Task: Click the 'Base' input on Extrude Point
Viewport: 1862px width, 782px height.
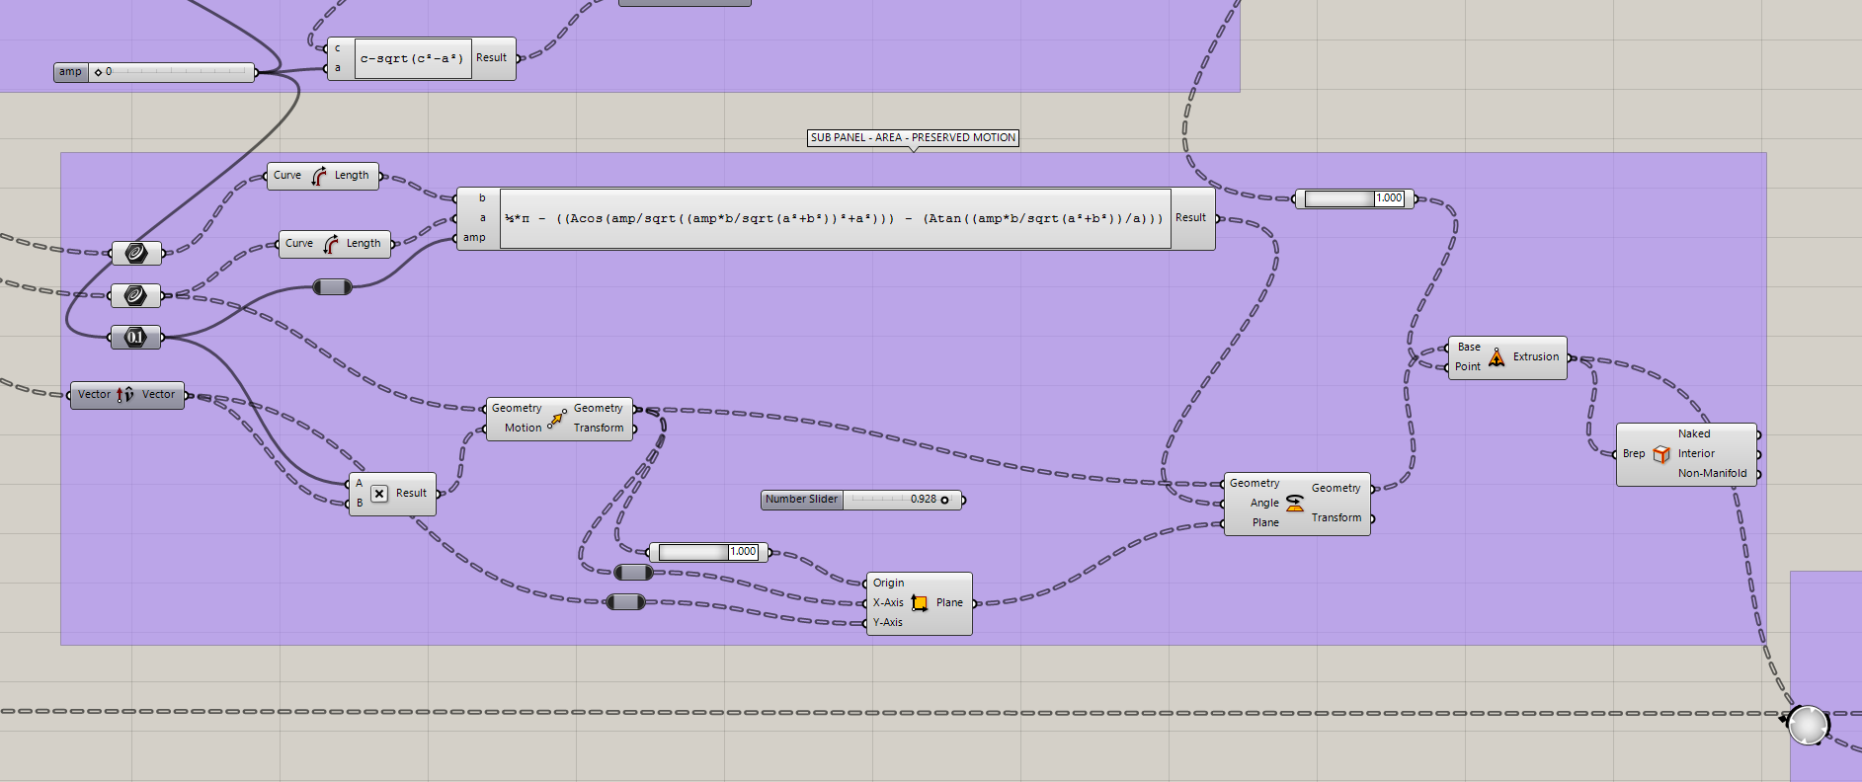Action: (1469, 348)
